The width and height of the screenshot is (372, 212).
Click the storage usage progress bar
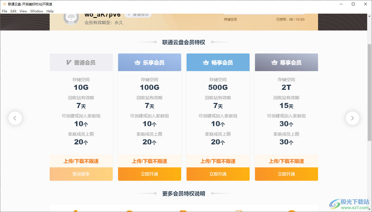pyautogui.click(x=264, y=14)
